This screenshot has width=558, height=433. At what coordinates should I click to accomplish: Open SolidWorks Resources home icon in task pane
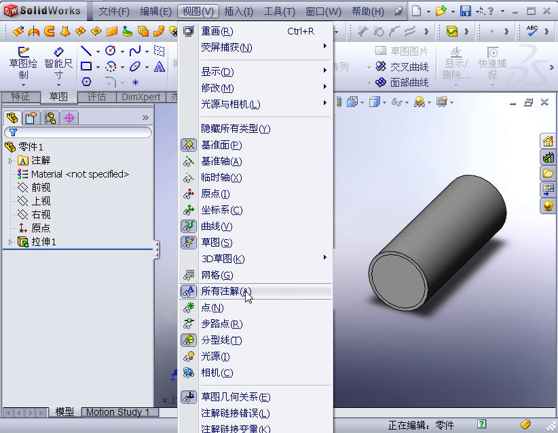(x=548, y=141)
